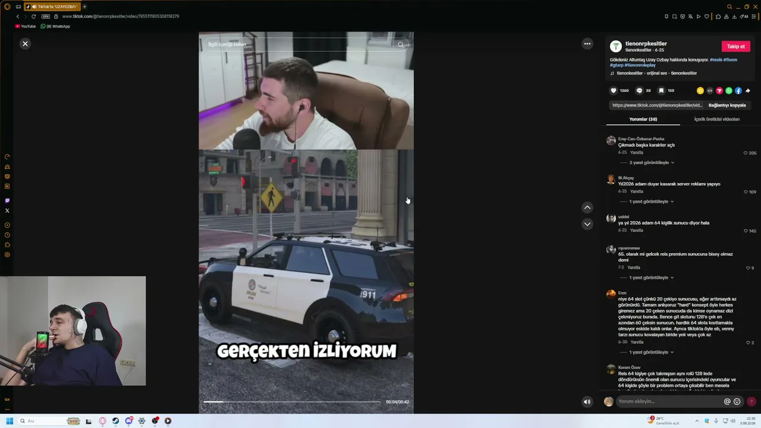
Task: Like the '64 kişilik sunucu diyor hala' comment
Action: coord(746,231)
